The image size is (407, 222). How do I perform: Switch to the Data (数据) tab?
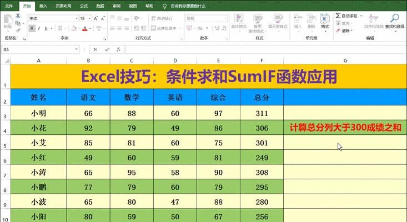[100, 6]
